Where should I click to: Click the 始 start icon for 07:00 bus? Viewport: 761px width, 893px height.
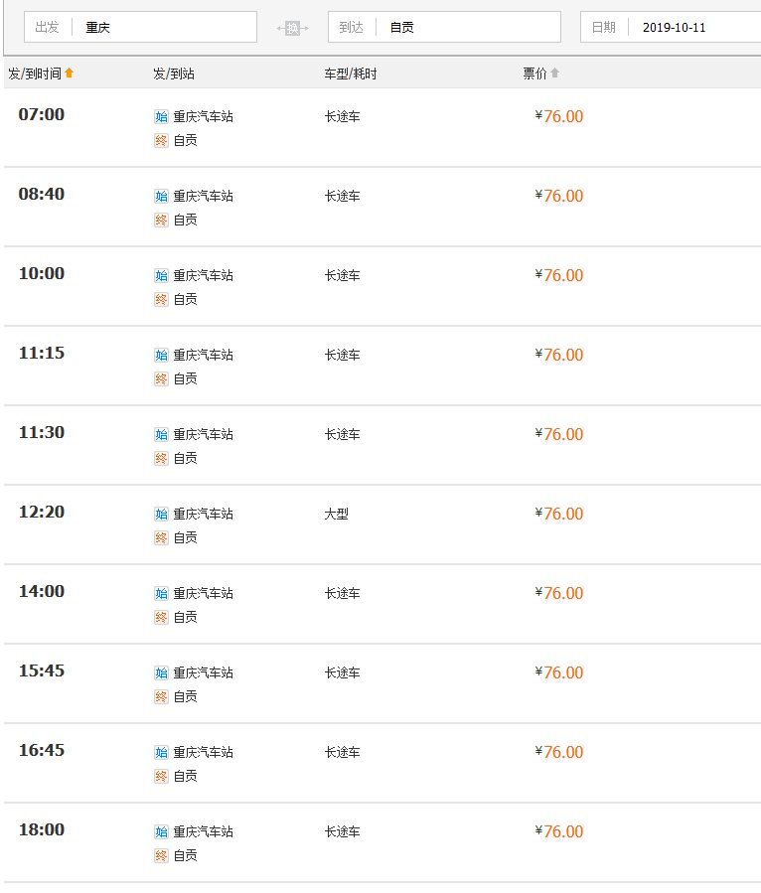[x=161, y=116]
